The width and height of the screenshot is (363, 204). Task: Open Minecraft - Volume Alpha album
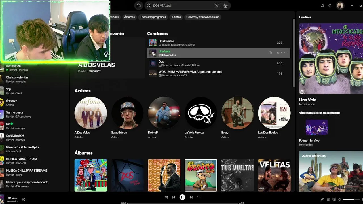point(34,149)
